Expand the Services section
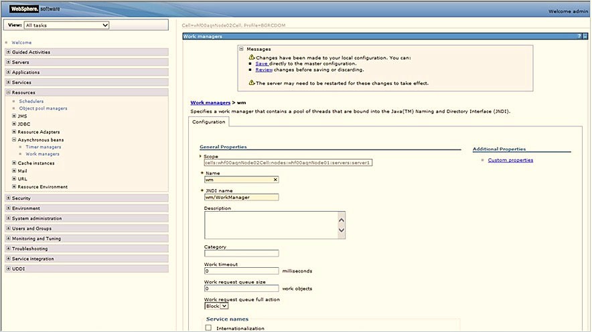 [8, 82]
